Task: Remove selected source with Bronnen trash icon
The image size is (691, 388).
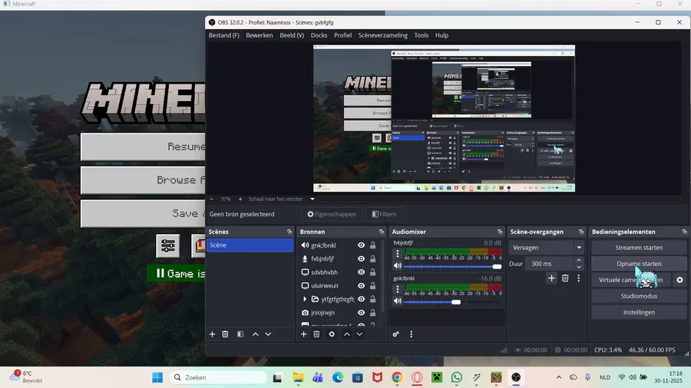Action: (316, 334)
